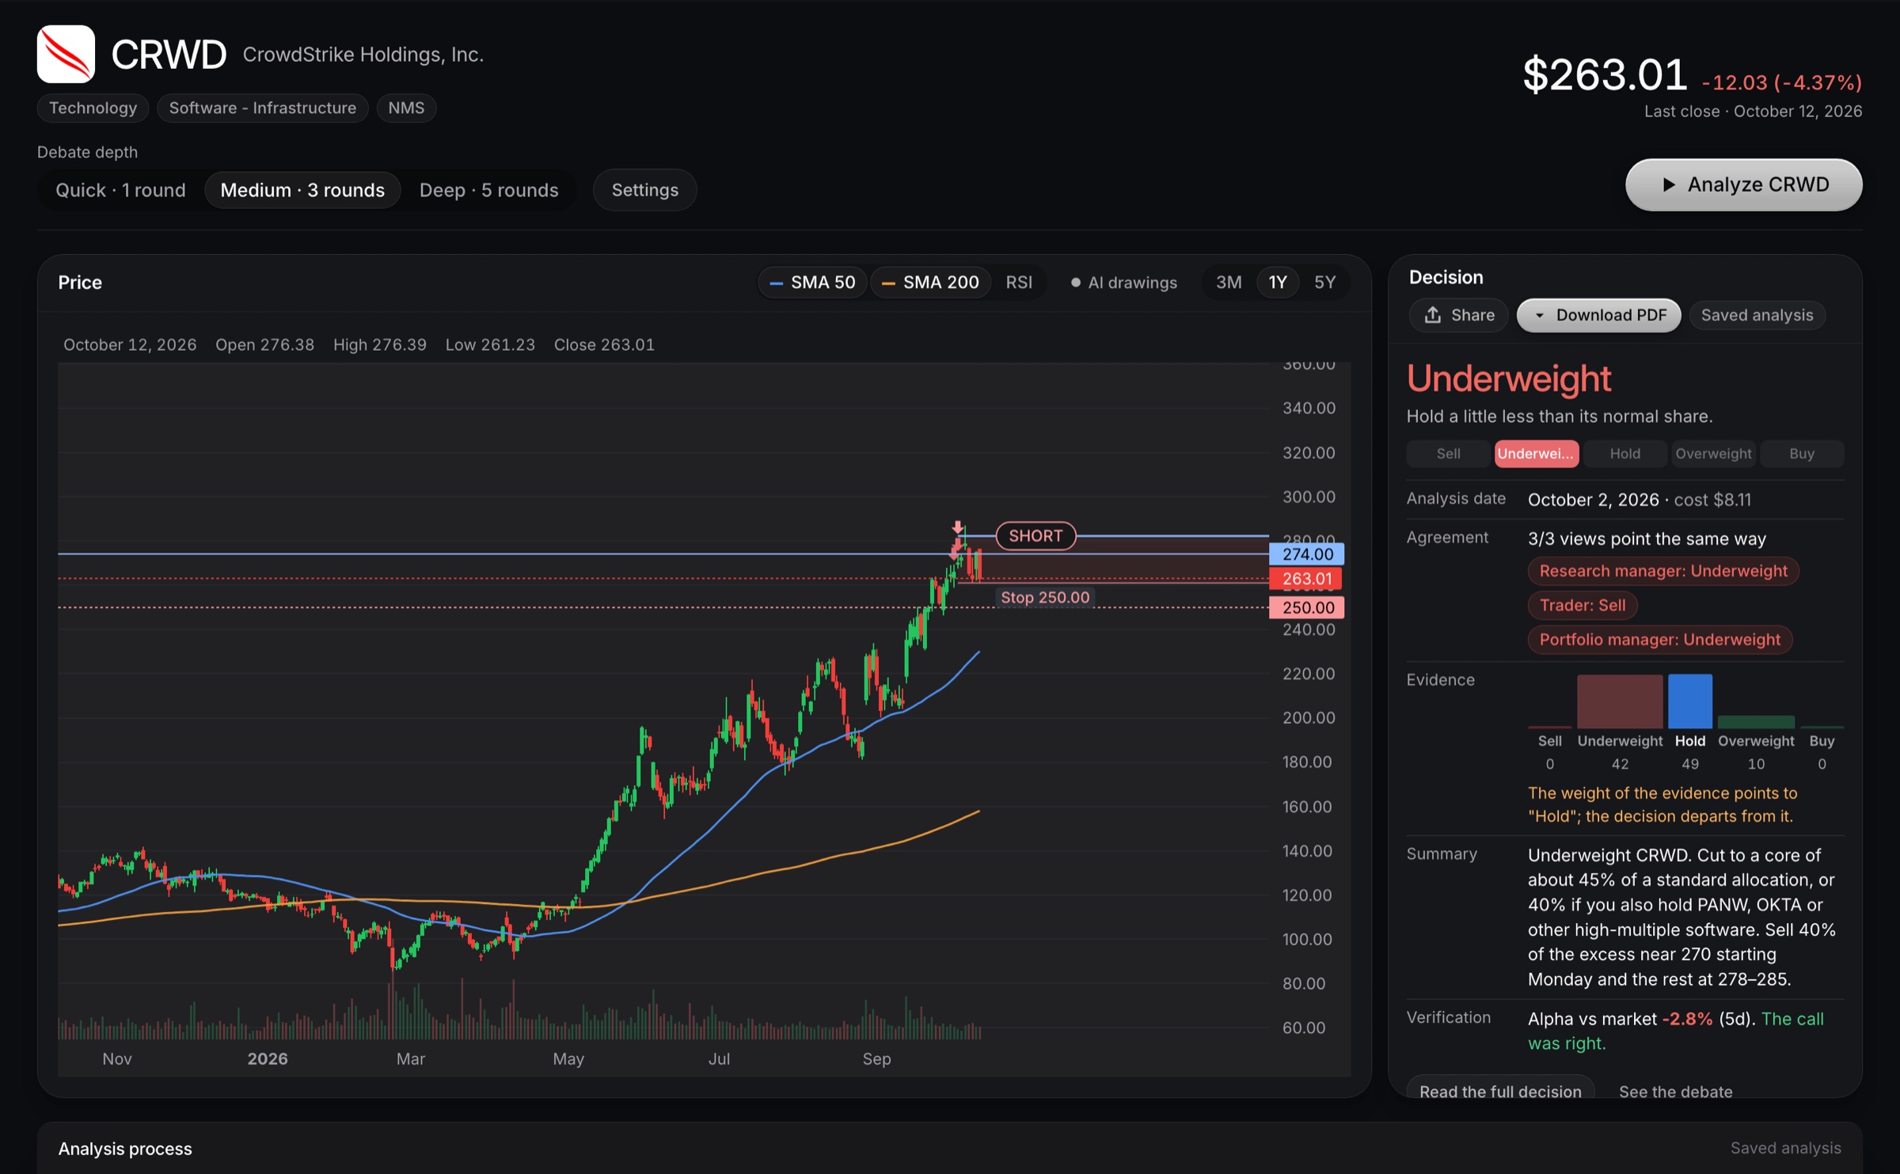Open the Settings button

point(644,190)
